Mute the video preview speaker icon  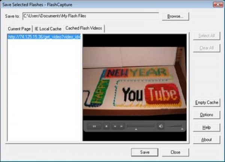160,126
